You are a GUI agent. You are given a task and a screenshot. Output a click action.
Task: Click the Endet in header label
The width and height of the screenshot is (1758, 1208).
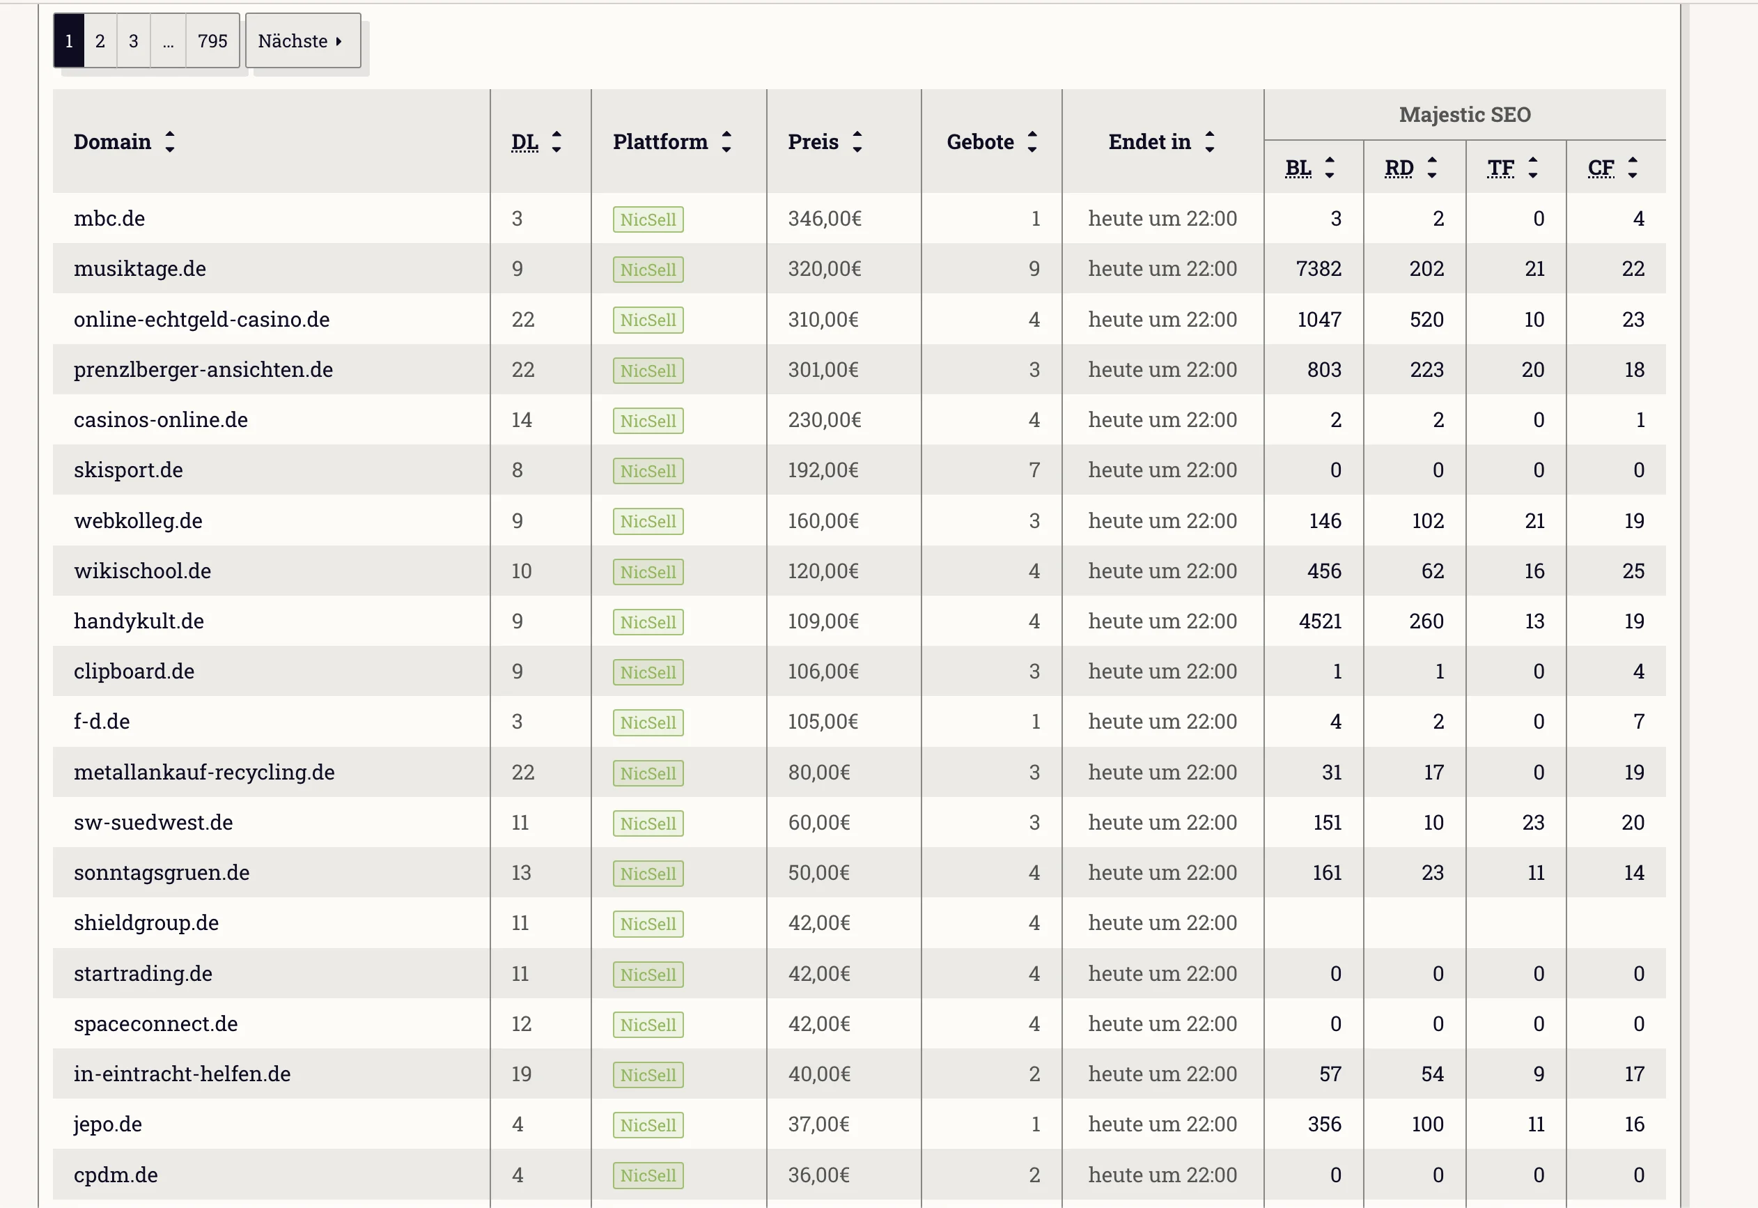(x=1149, y=141)
